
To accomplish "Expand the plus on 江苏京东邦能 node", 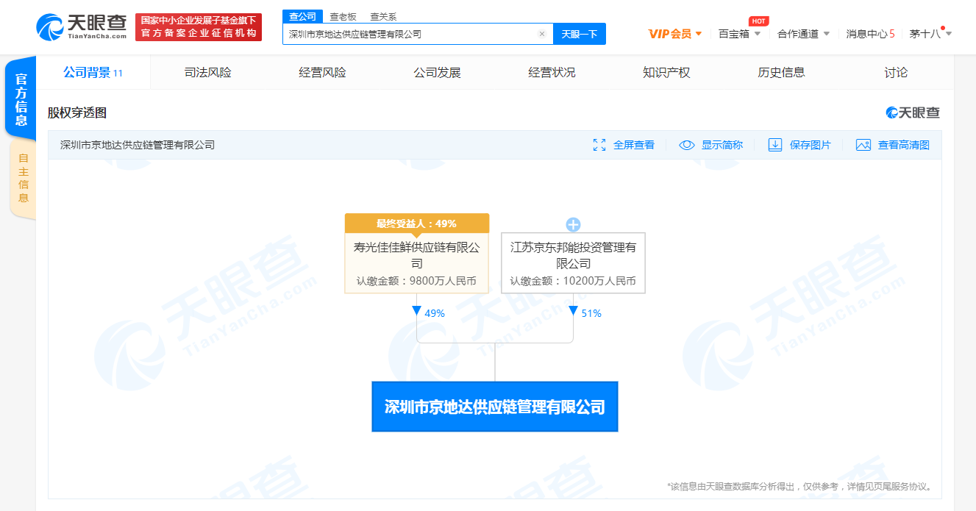I will (574, 224).
